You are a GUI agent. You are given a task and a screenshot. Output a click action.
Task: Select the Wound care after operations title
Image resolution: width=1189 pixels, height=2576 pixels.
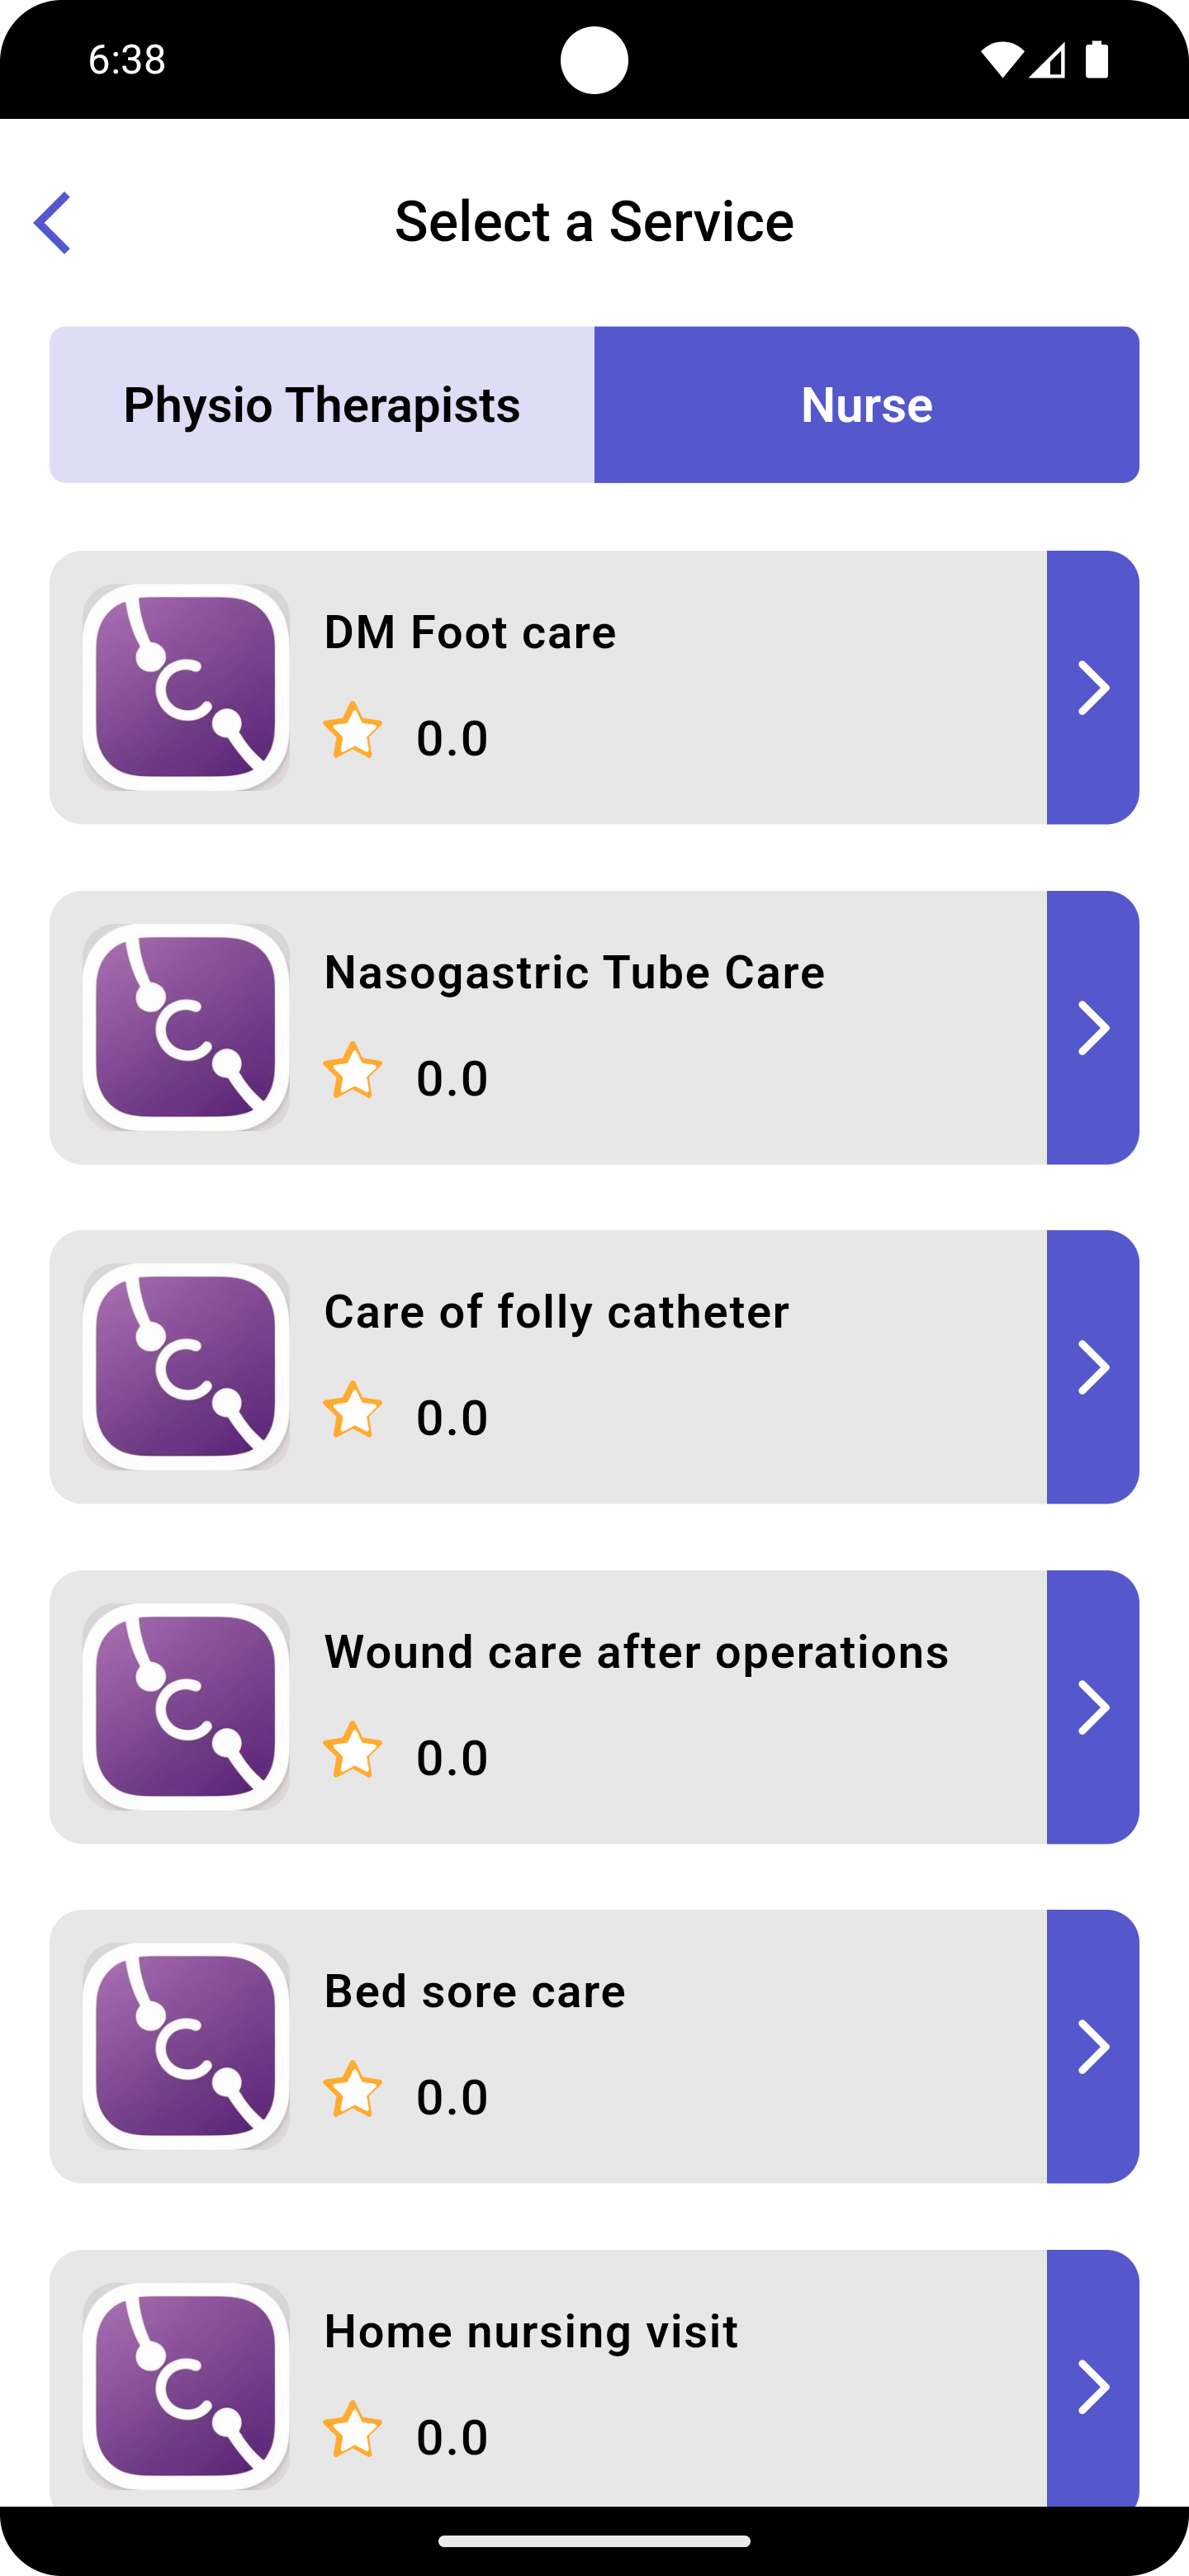(636, 1652)
